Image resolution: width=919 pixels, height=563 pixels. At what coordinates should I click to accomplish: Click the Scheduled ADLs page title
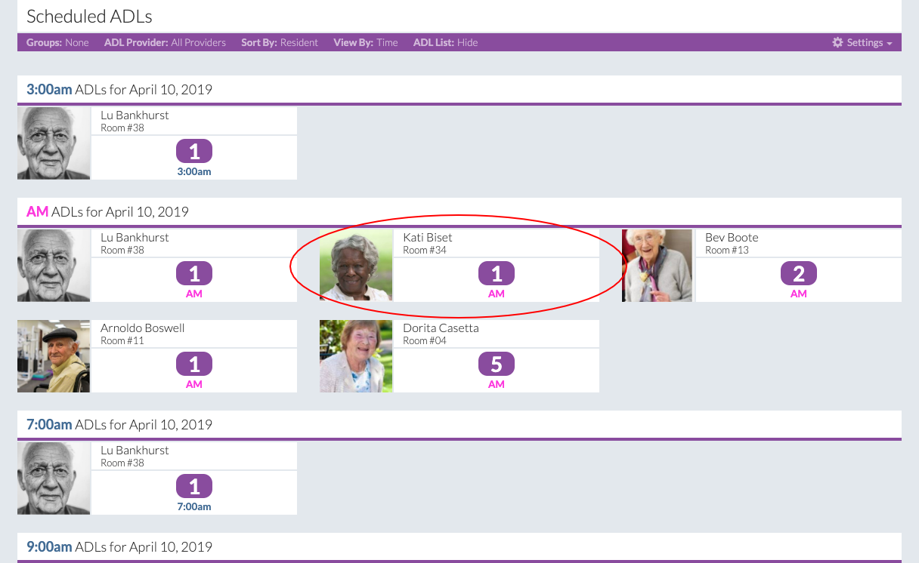(89, 16)
